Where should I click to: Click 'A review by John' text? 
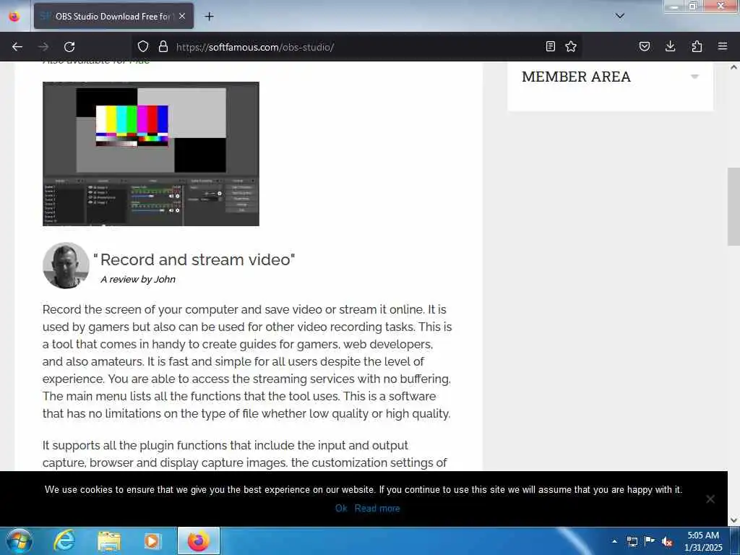point(138,280)
